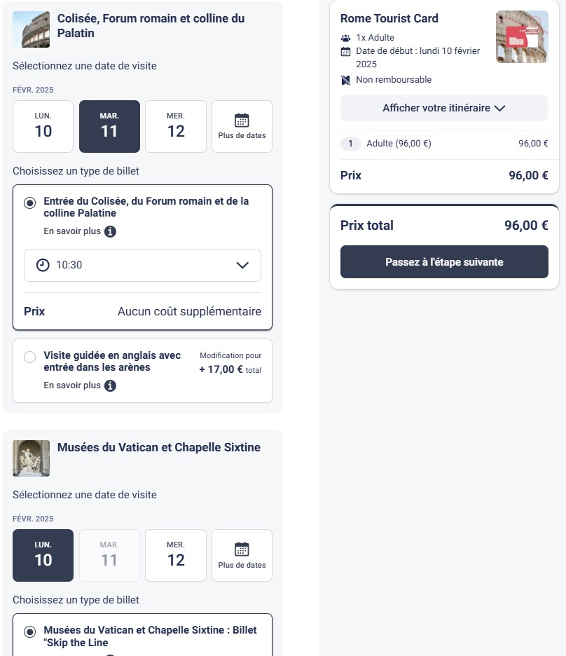The image size is (566, 656).
Task: Open more dates calendar for Colisée
Action: click(x=242, y=127)
